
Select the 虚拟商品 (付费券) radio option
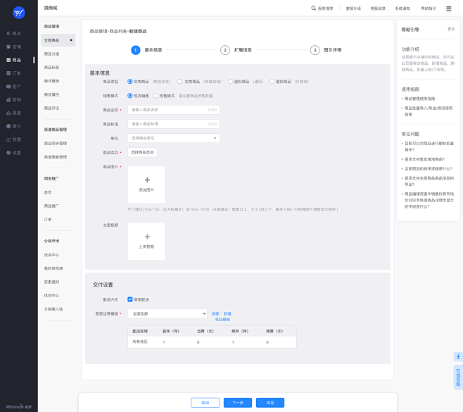point(272,82)
